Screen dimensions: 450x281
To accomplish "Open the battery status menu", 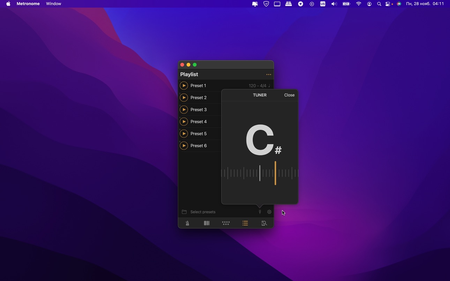I will click(x=346, y=4).
